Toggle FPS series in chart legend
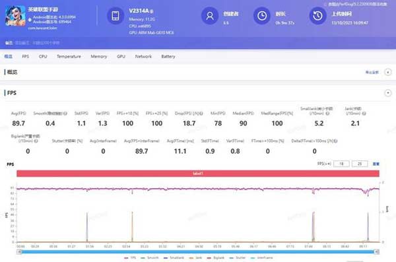Viewport: 396px width, 262px height. 130,257
